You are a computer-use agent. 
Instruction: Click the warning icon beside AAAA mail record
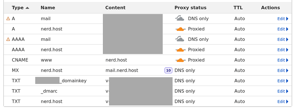click(8, 39)
